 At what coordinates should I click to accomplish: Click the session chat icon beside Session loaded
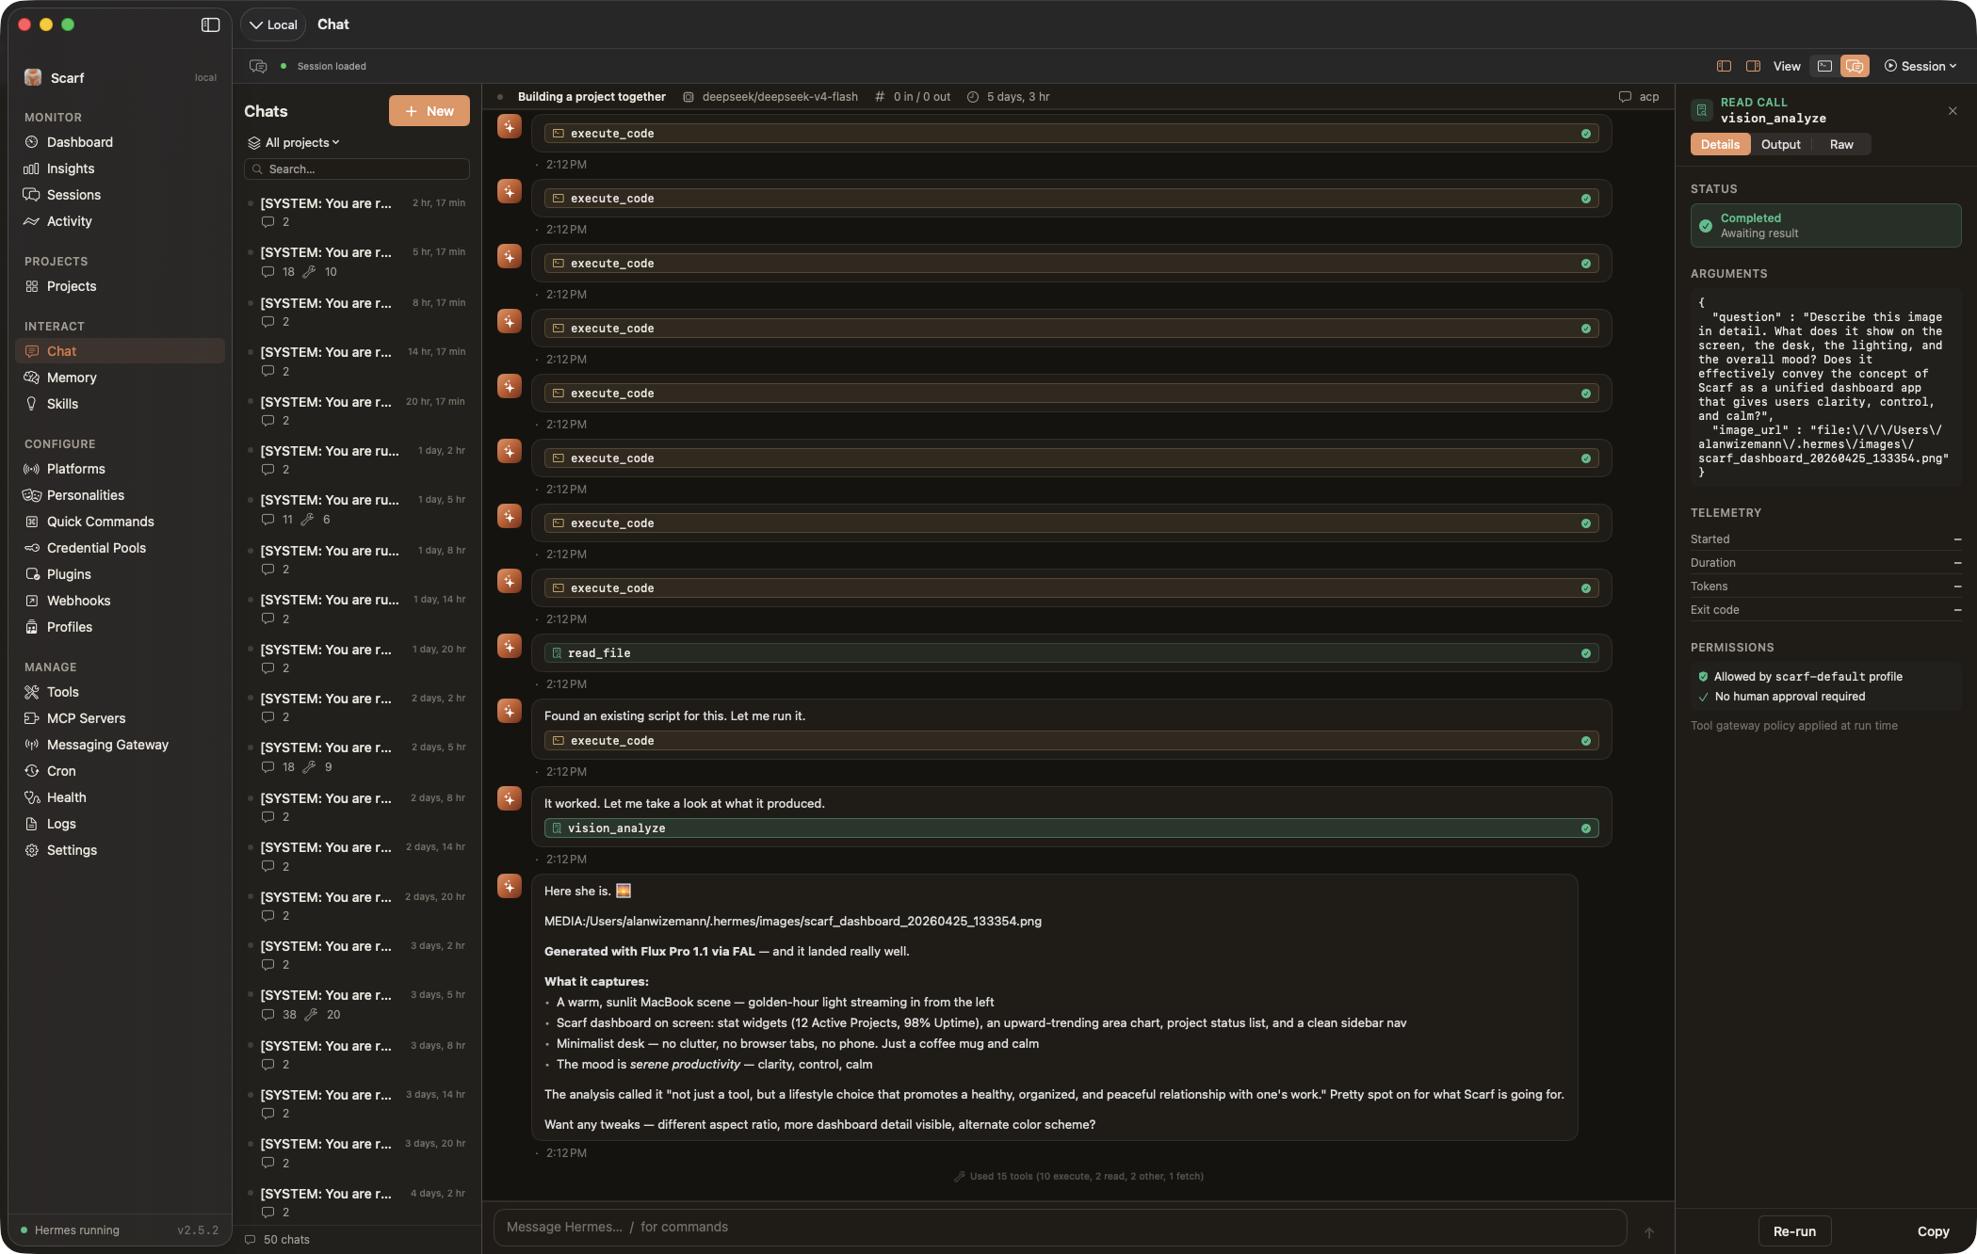pyautogui.click(x=258, y=66)
